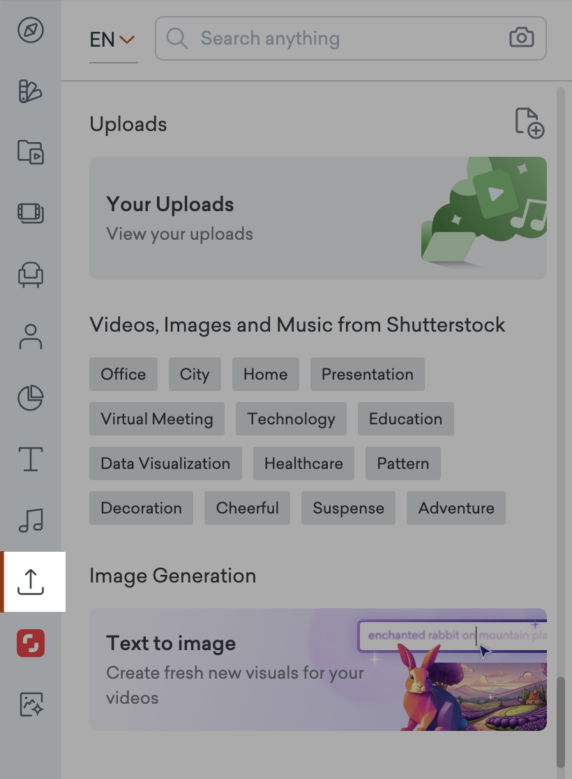Select the Templates palette icon

point(30,91)
